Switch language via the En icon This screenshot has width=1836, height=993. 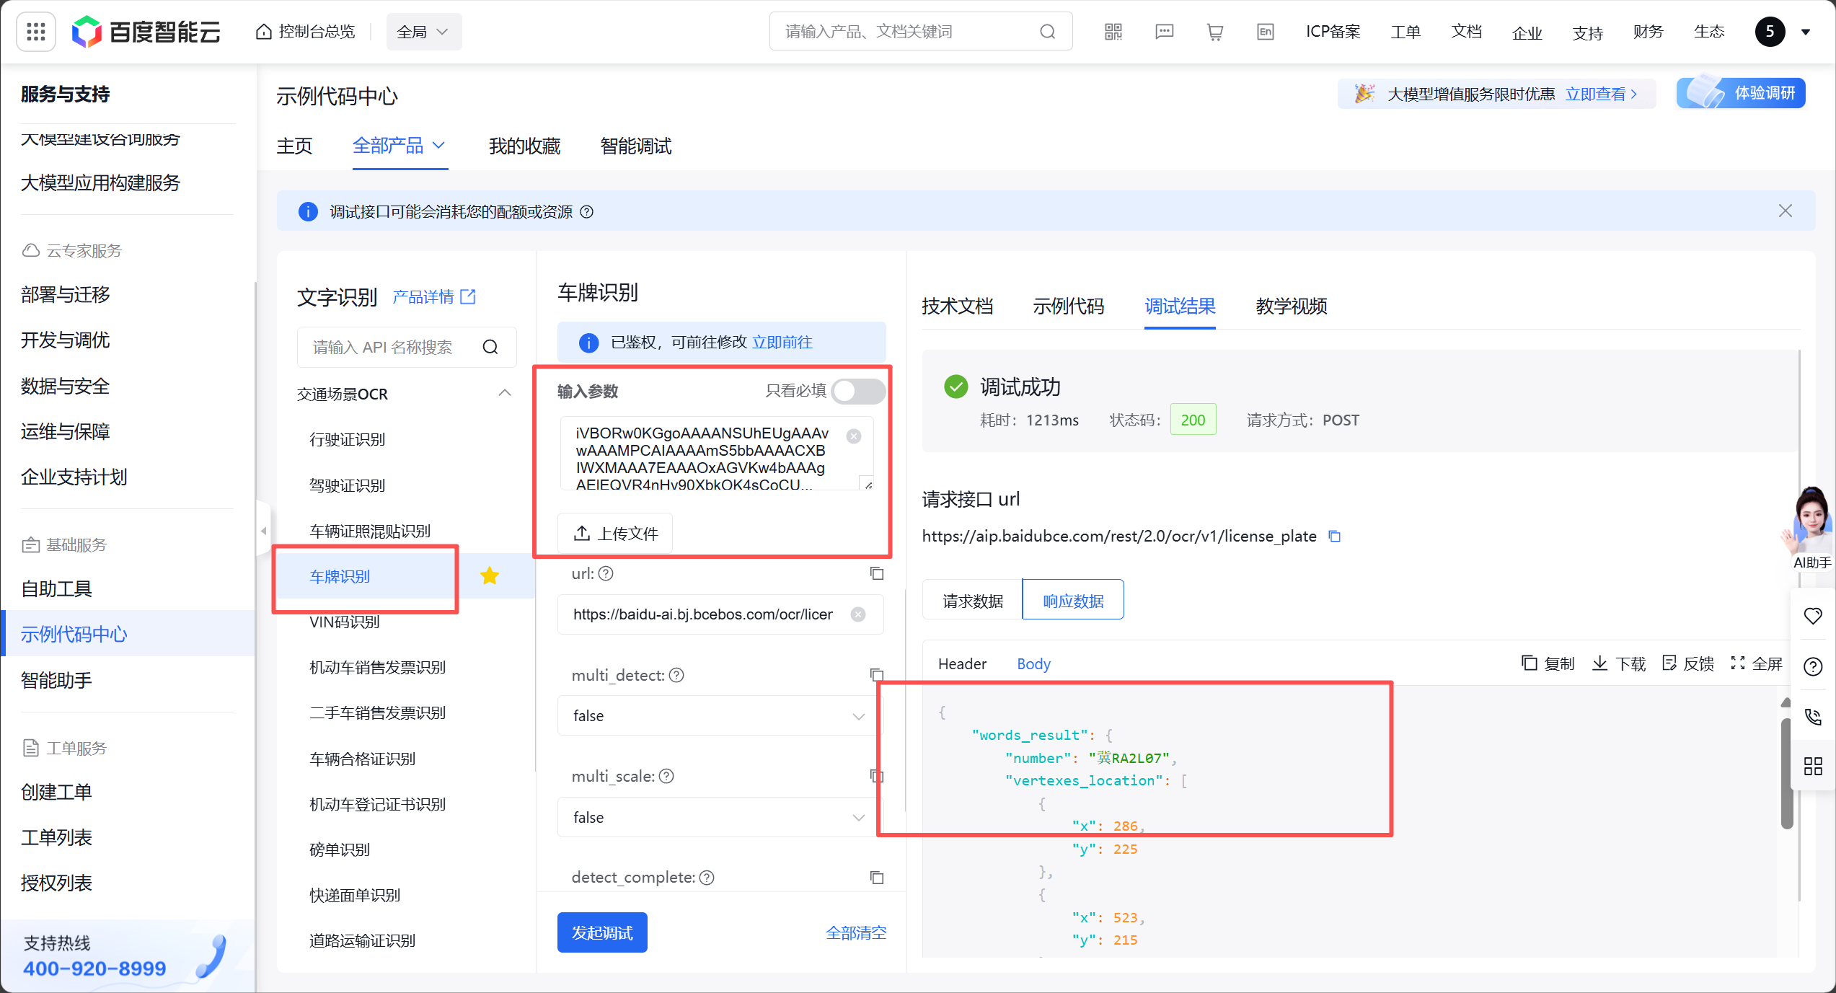[x=1266, y=31]
